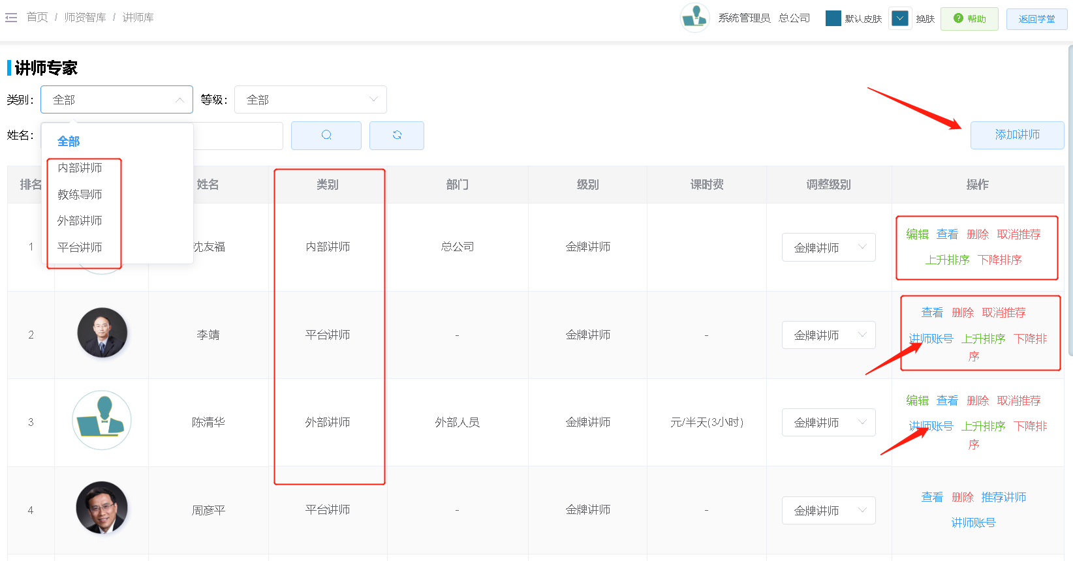Click 李靖's profile photo
This screenshot has height=561, width=1073.
coord(102,333)
